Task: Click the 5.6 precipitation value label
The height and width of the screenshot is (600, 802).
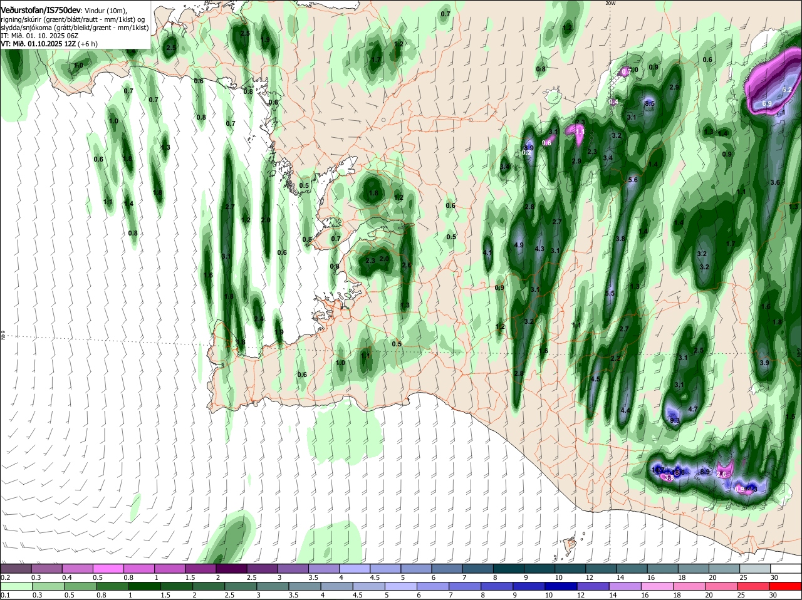Action: coord(632,180)
